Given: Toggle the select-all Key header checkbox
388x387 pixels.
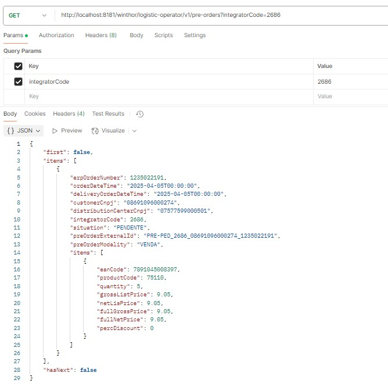Looking at the screenshot, I should [19, 66].
